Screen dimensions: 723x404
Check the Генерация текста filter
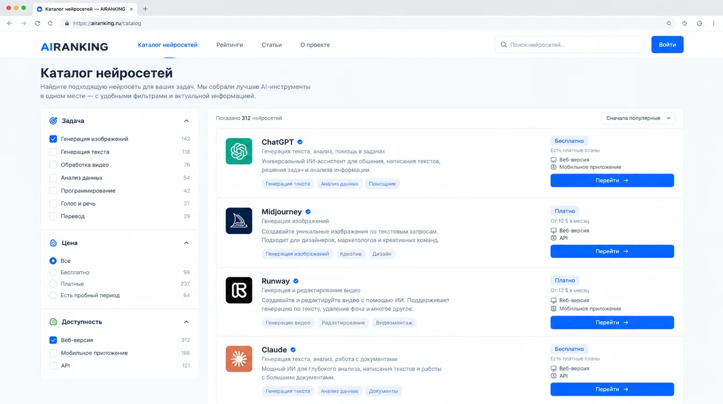(x=53, y=152)
